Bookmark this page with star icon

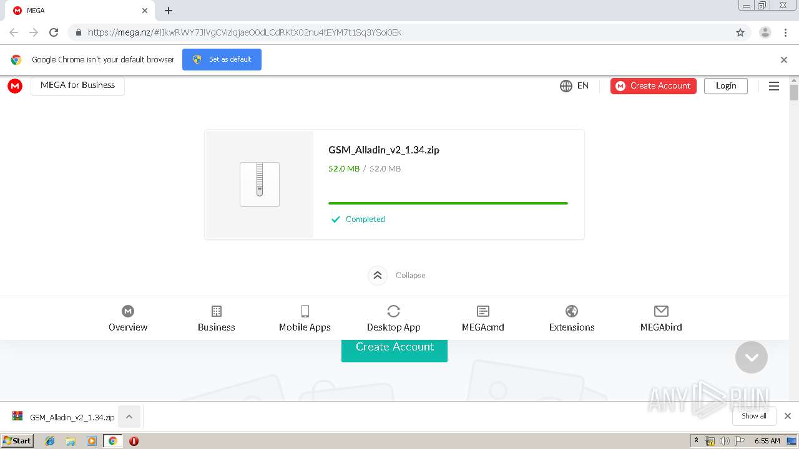pos(740,32)
